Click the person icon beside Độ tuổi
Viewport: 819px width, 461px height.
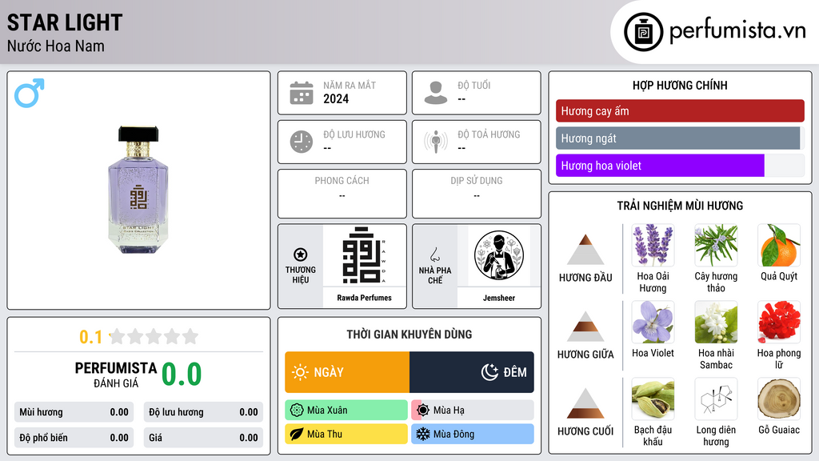pos(436,93)
